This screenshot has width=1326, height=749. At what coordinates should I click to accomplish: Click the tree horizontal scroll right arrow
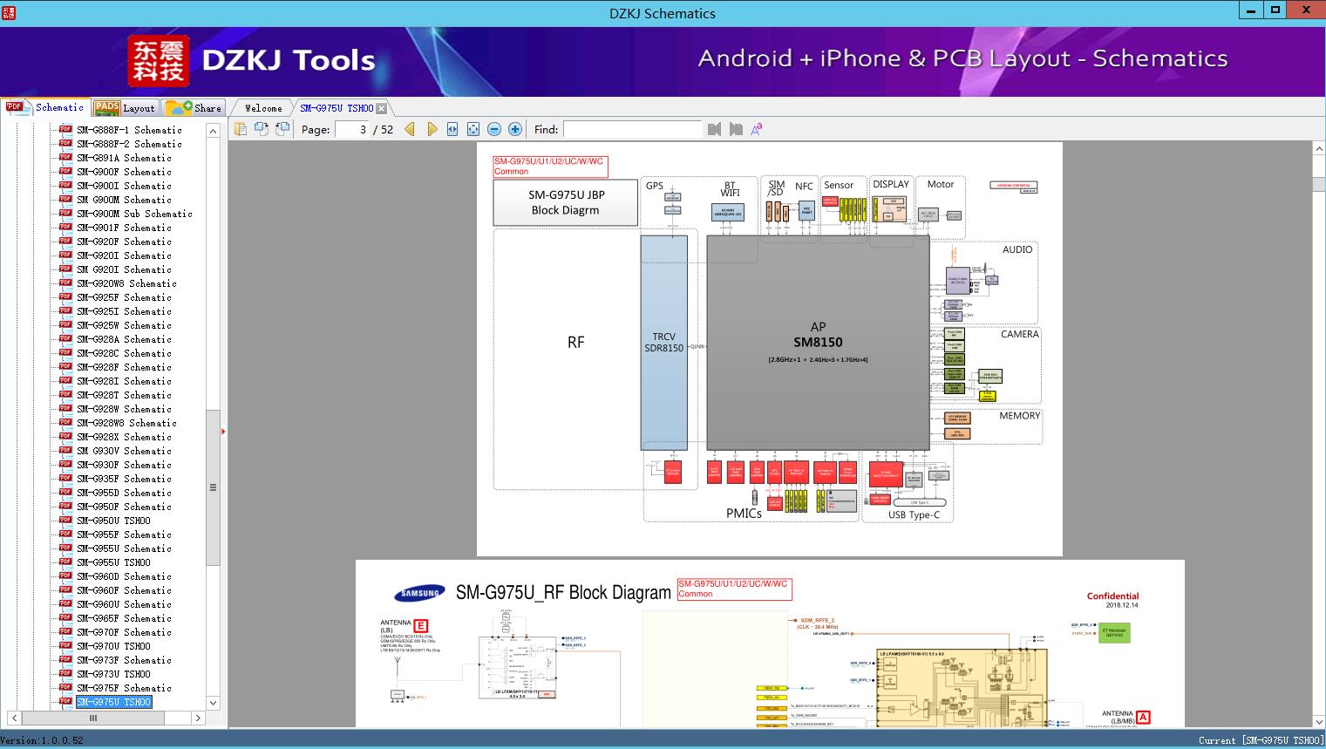click(x=198, y=718)
